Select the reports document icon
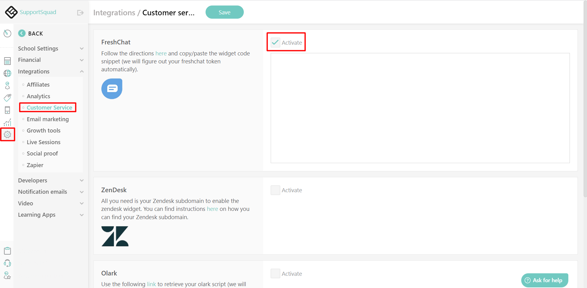This screenshot has width=587, height=288. tap(7, 61)
